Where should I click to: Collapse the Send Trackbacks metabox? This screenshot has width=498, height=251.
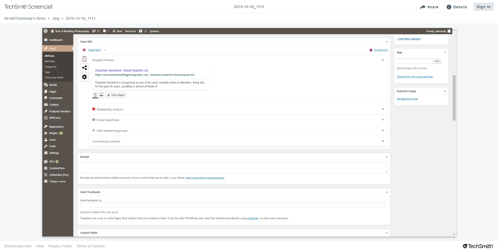pyautogui.click(x=386, y=192)
